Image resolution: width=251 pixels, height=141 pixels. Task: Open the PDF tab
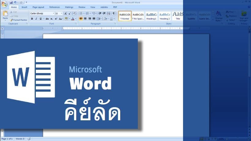[115, 7]
